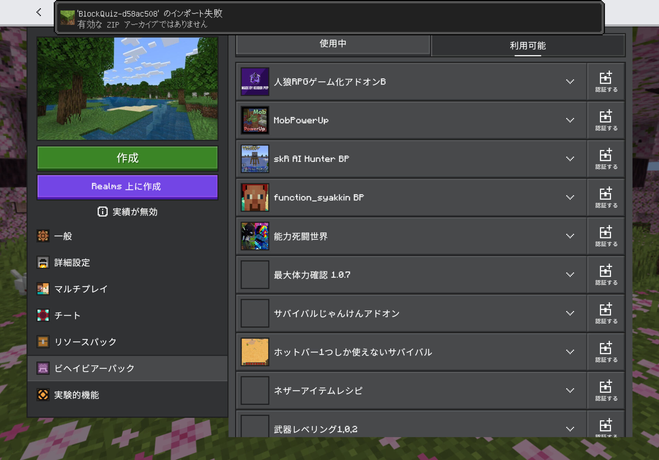Click the マルチプレイ (Multiplayer) icon
The height and width of the screenshot is (460, 659).
click(x=43, y=289)
